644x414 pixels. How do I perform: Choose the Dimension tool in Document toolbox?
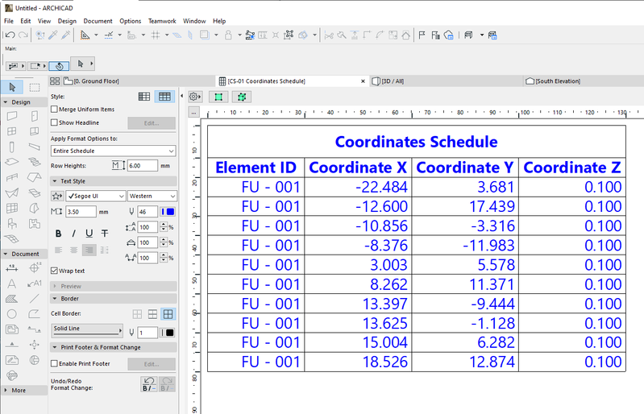[12, 268]
